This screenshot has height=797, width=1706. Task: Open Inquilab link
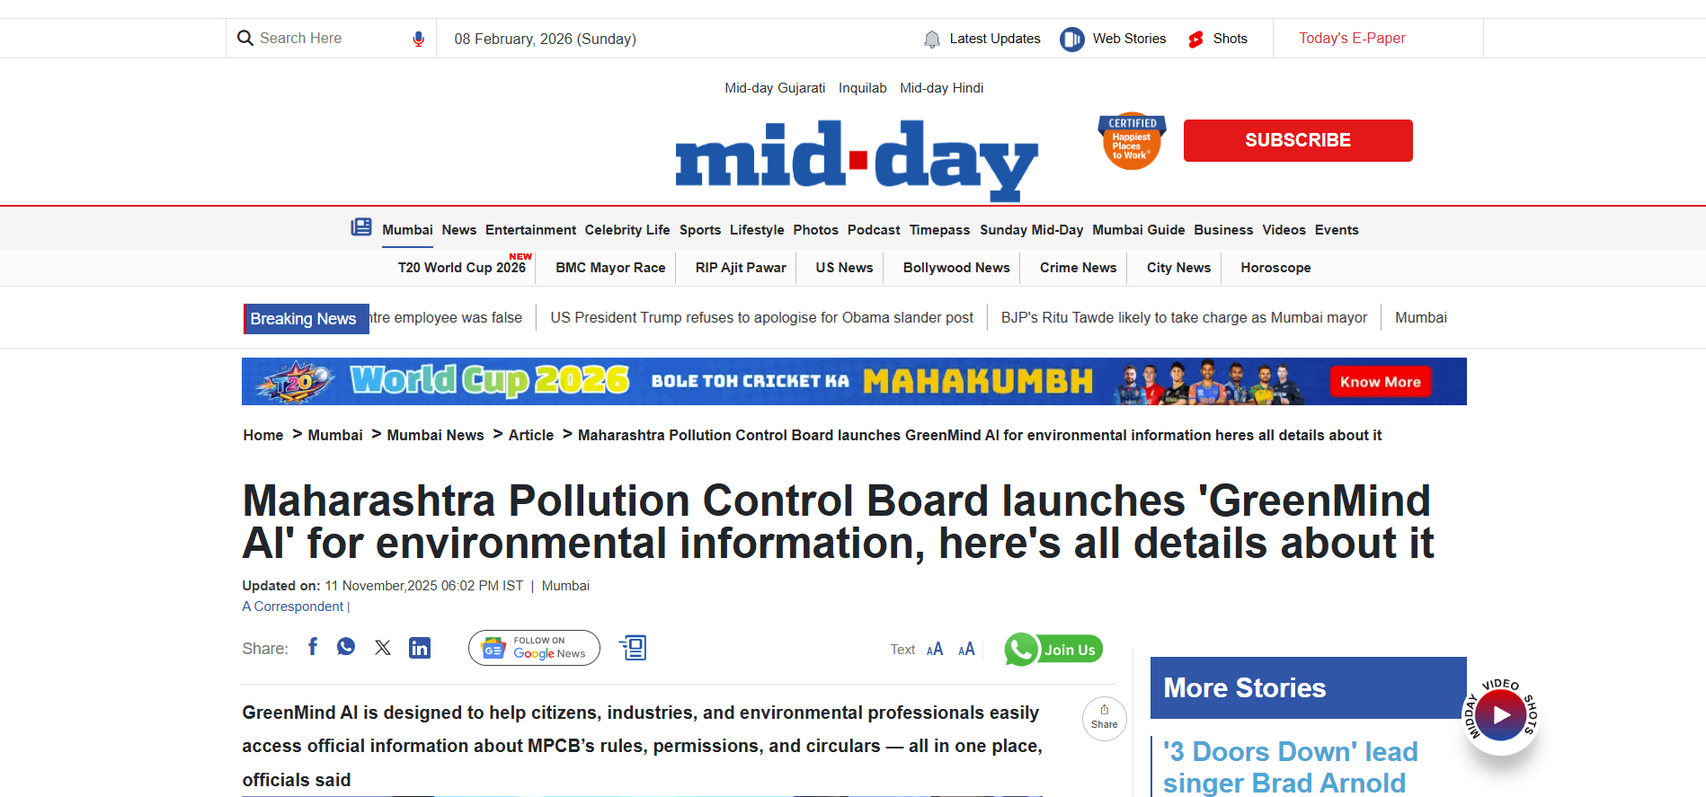(x=862, y=88)
